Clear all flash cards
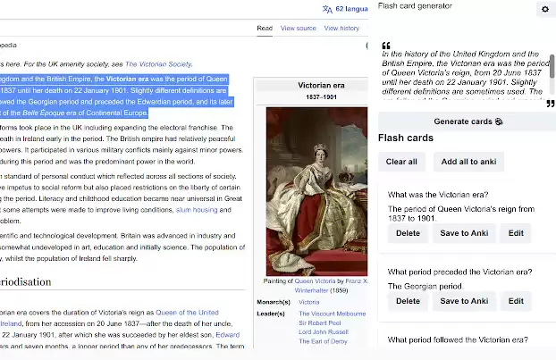Viewport: 556px width, 360px height. coord(401,162)
